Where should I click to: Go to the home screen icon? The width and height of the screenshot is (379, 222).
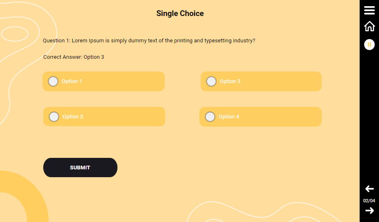[370, 26]
